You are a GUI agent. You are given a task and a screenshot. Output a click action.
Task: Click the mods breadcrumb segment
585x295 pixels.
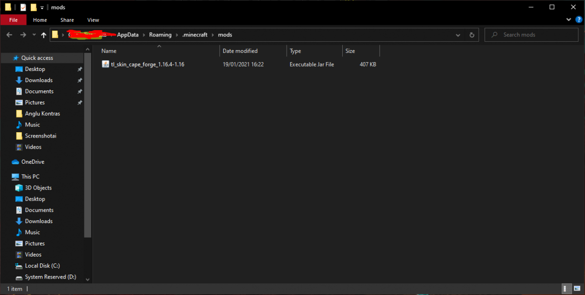(x=225, y=35)
